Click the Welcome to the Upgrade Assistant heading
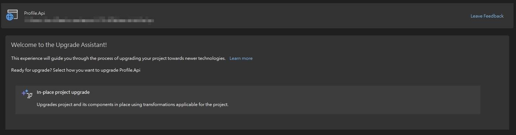The image size is (516, 135). (59, 45)
